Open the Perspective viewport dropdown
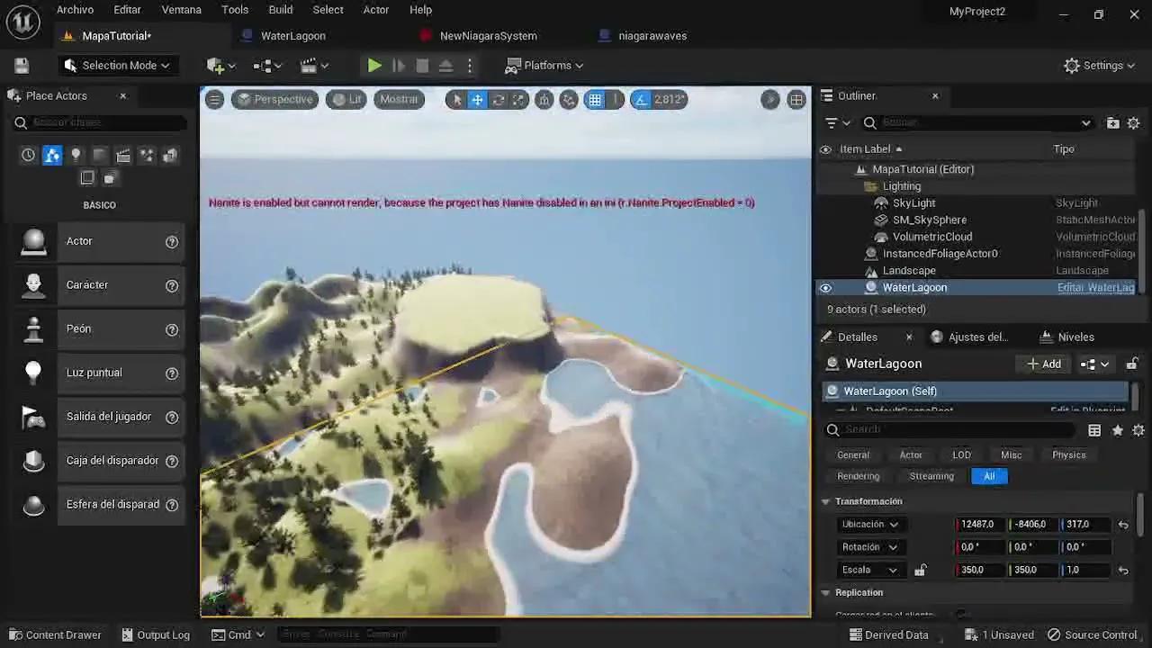Image resolution: width=1152 pixels, height=648 pixels. tap(274, 99)
